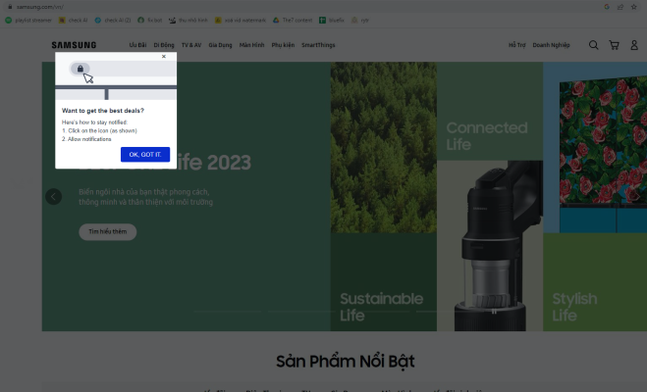Open the Gia Dụng menu

pos(220,45)
